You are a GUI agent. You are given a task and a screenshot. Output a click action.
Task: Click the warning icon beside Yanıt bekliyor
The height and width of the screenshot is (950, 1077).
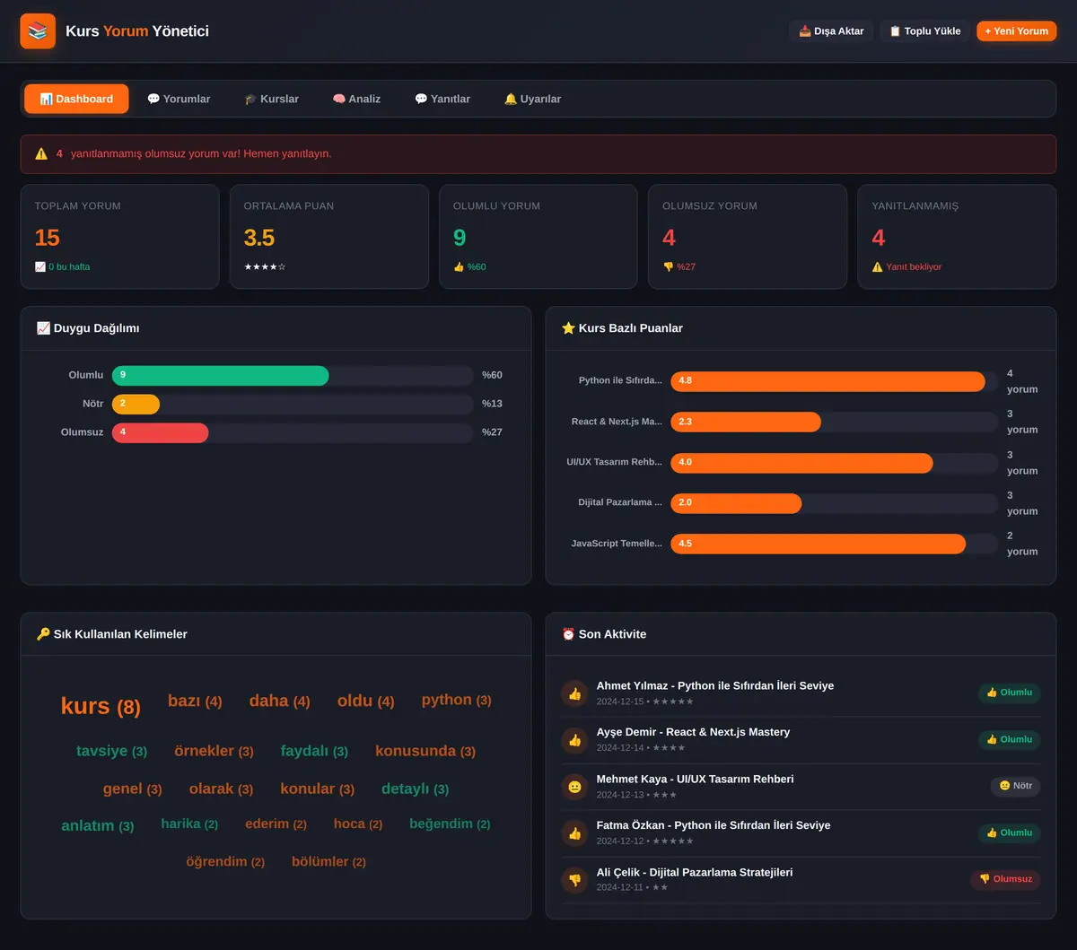(878, 266)
